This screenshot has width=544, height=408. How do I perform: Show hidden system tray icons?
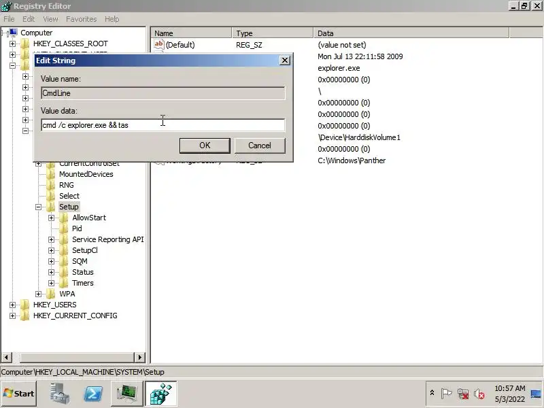pos(432,393)
